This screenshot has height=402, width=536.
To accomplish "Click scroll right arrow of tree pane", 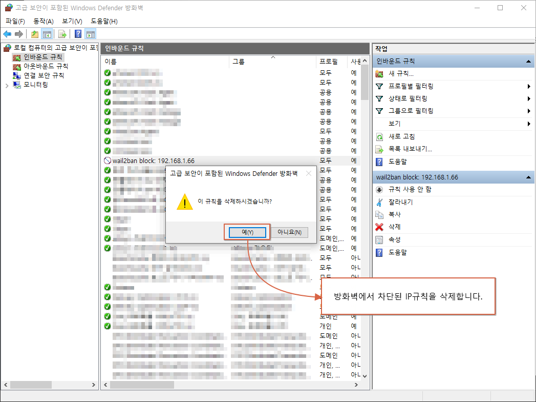I will pyautogui.click(x=94, y=385).
